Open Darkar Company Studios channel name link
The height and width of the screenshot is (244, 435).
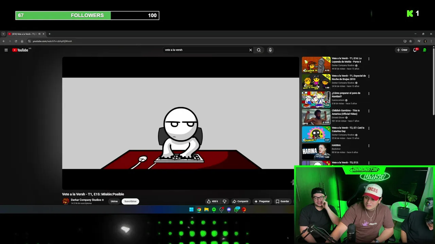[86, 200]
